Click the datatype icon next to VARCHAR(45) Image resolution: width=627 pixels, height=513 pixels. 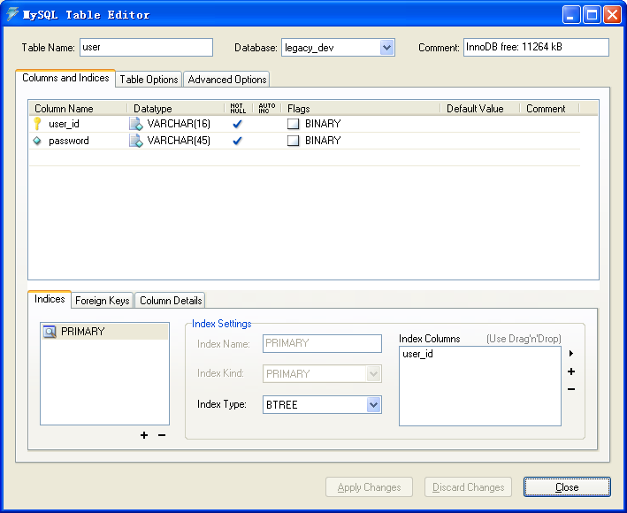(x=136, y=141)
